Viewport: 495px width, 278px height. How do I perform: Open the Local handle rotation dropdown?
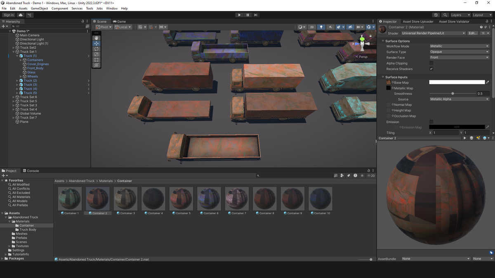pyautogui.click(x=123, y=27)
